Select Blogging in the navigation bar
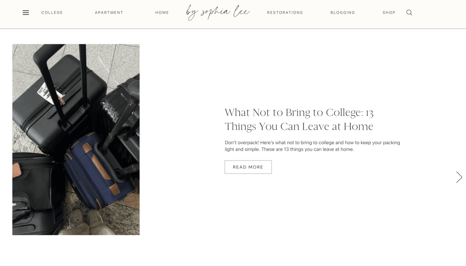The width and height of the screenshot is (466, 266). coord(343,13)
